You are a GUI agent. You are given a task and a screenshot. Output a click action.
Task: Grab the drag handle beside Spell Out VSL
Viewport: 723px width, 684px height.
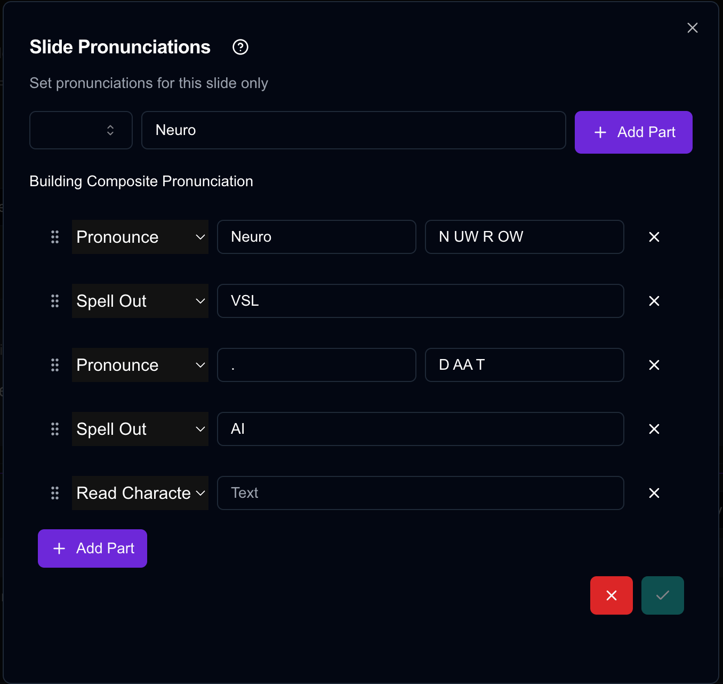point(54,301)
